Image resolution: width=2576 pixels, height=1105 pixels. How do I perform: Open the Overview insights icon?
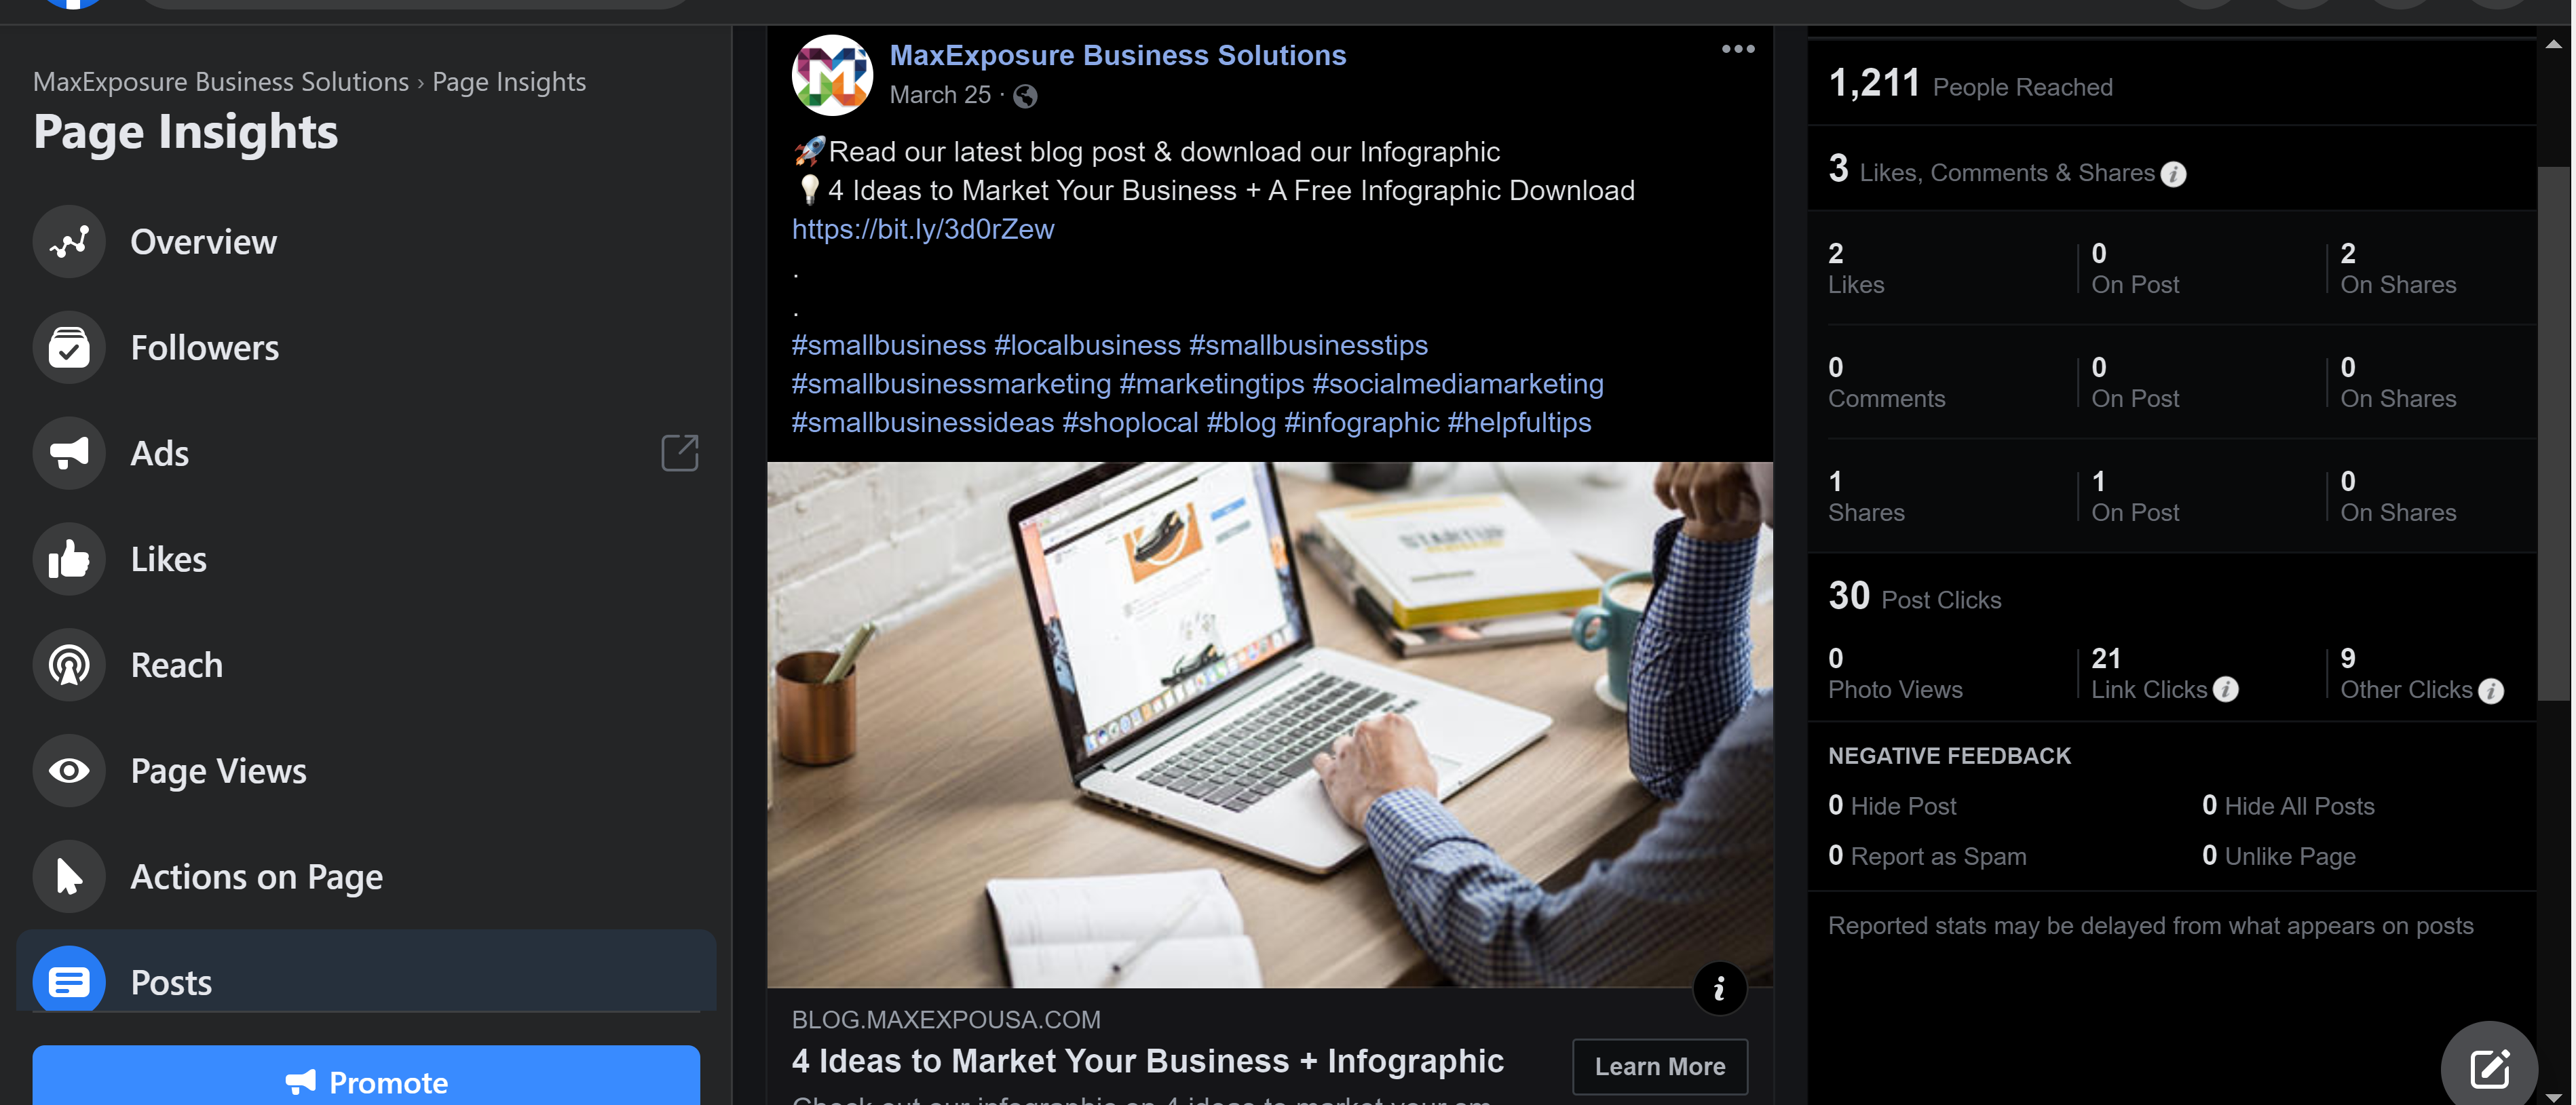pos(69,241)
